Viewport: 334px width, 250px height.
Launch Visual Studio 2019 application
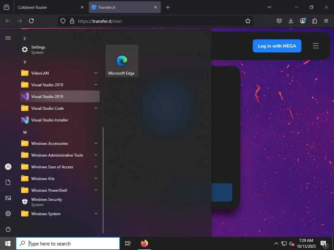[x=60, y=96]
